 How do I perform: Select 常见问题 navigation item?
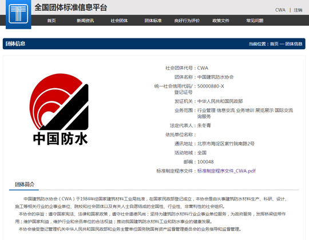(255, 21)
